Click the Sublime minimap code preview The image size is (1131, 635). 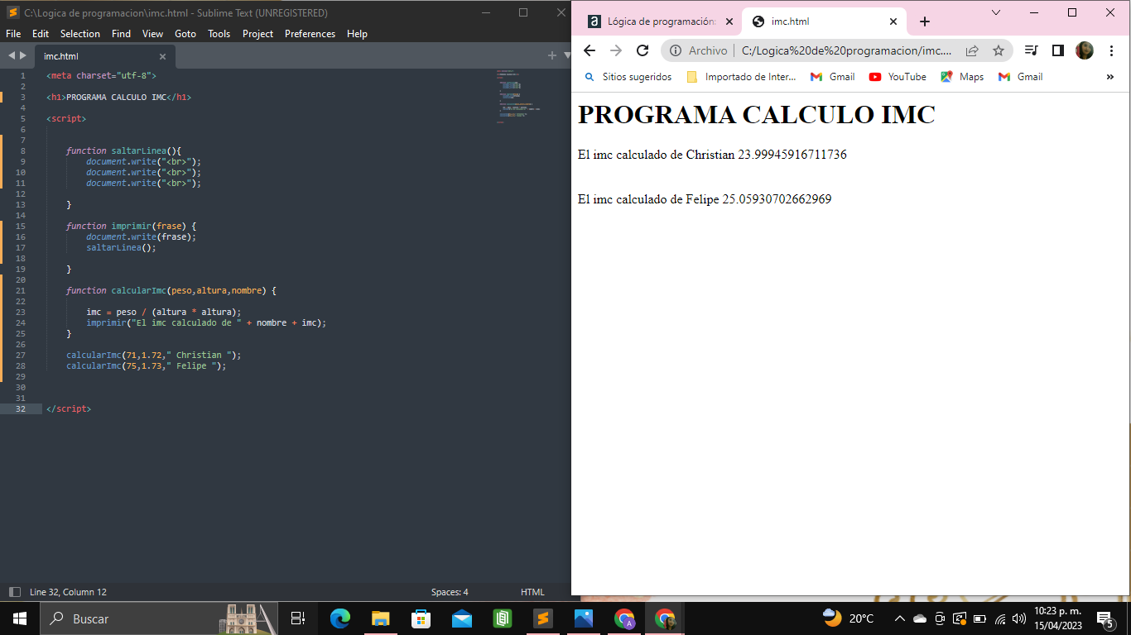519,96
